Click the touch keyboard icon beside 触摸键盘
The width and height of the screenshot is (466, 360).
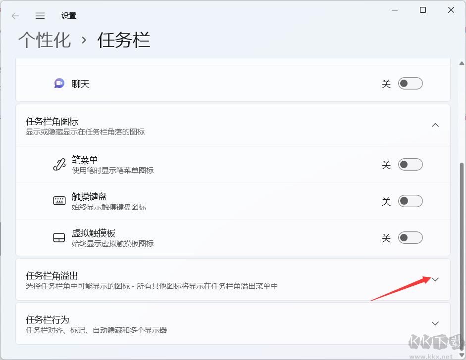[58, 201]
